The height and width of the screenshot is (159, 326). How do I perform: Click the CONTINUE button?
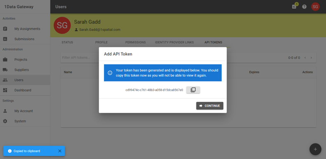(x=210, y=106)
